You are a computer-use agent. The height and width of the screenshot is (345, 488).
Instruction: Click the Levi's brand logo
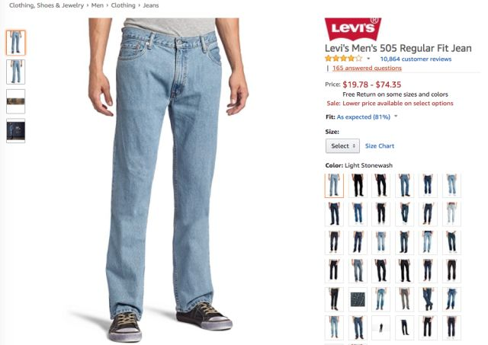(353, 29)
